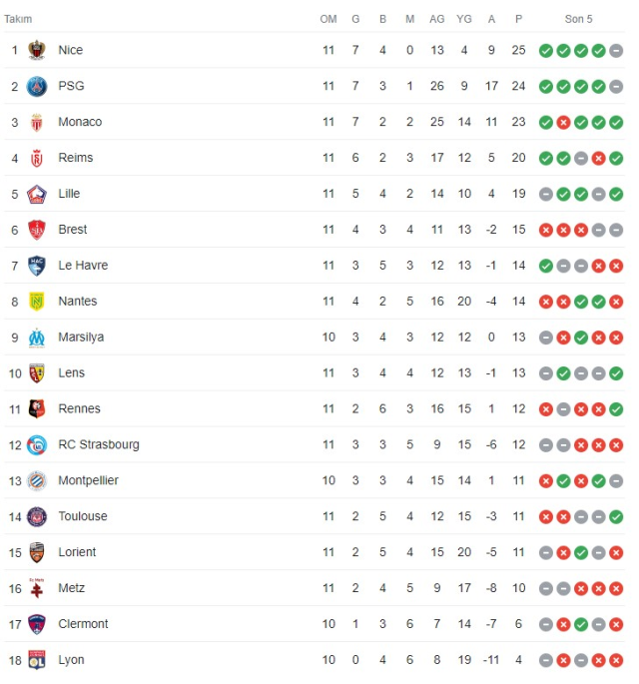Viewport: 639px width, 684px height.
Task: Click the Nice club crest
Action: (37, 50)
